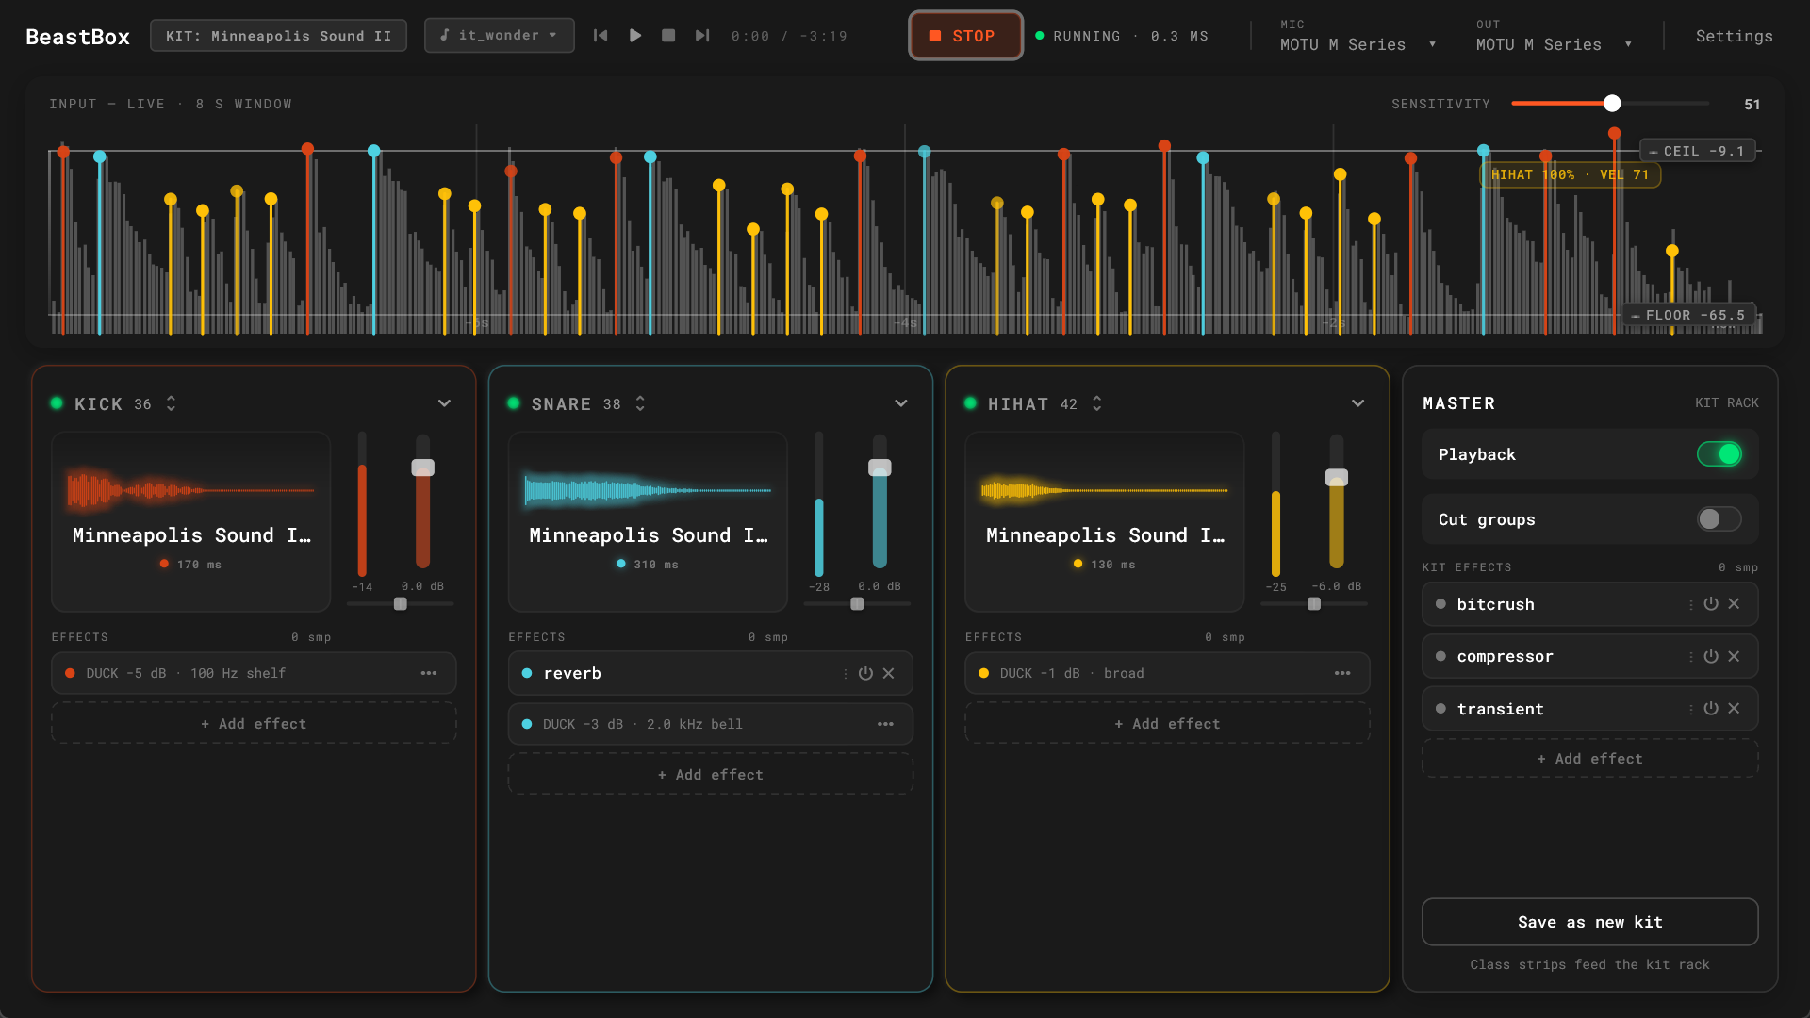The height and width of the screenshot is (1018, 1810).
Task: Click the red STOP button
Action: coord(965,36)
